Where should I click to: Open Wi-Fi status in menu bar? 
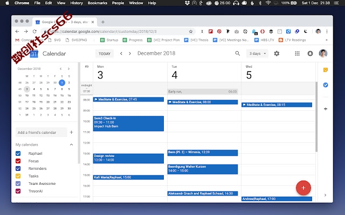[268, 3]
